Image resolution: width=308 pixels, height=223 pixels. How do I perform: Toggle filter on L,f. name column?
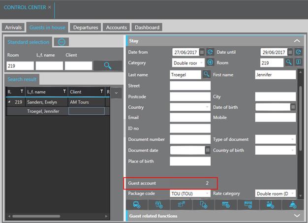click(x=64, y=92)
